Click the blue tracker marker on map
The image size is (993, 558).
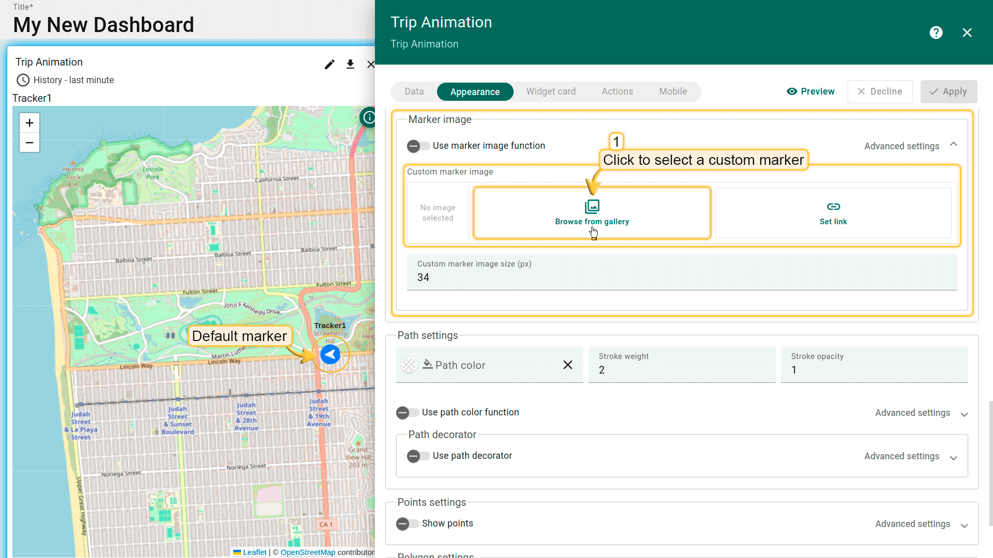(x=330, y=354)
